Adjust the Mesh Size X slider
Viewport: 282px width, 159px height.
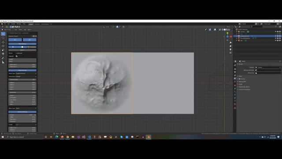[x=22, y=64]
